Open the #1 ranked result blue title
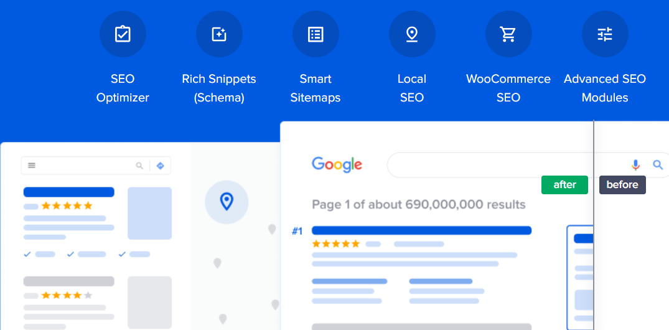 point(421,230)
